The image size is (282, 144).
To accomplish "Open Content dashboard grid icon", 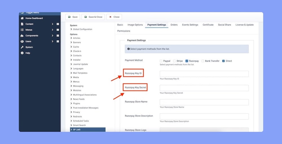I will click(58, 24).
